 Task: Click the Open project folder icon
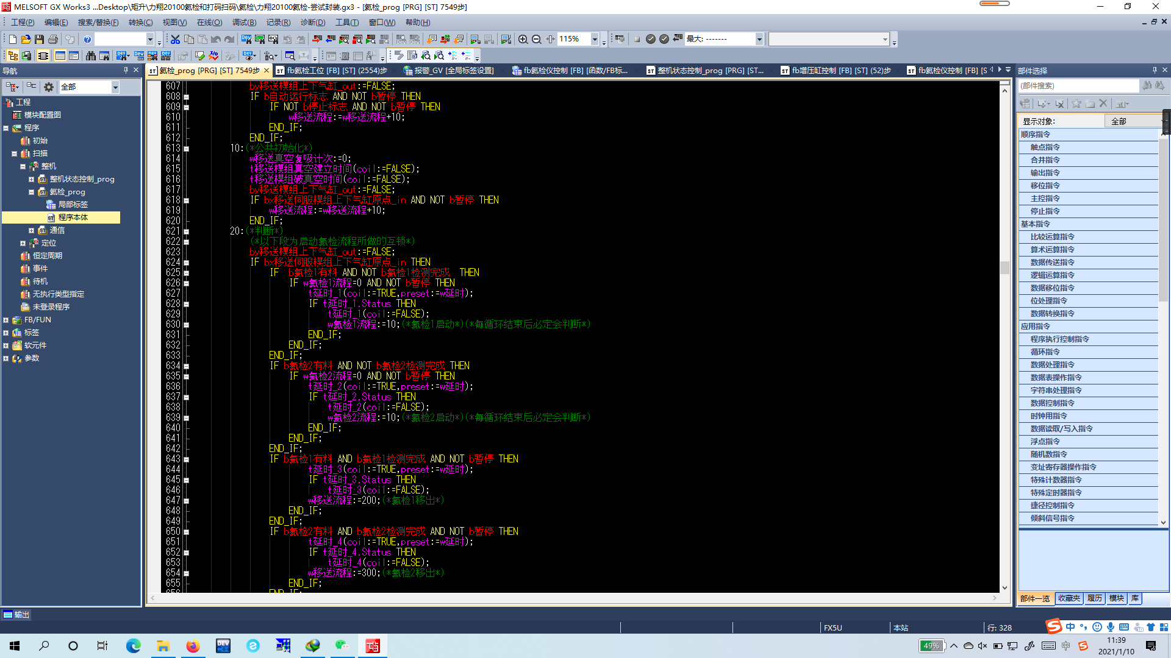[26, 39]
